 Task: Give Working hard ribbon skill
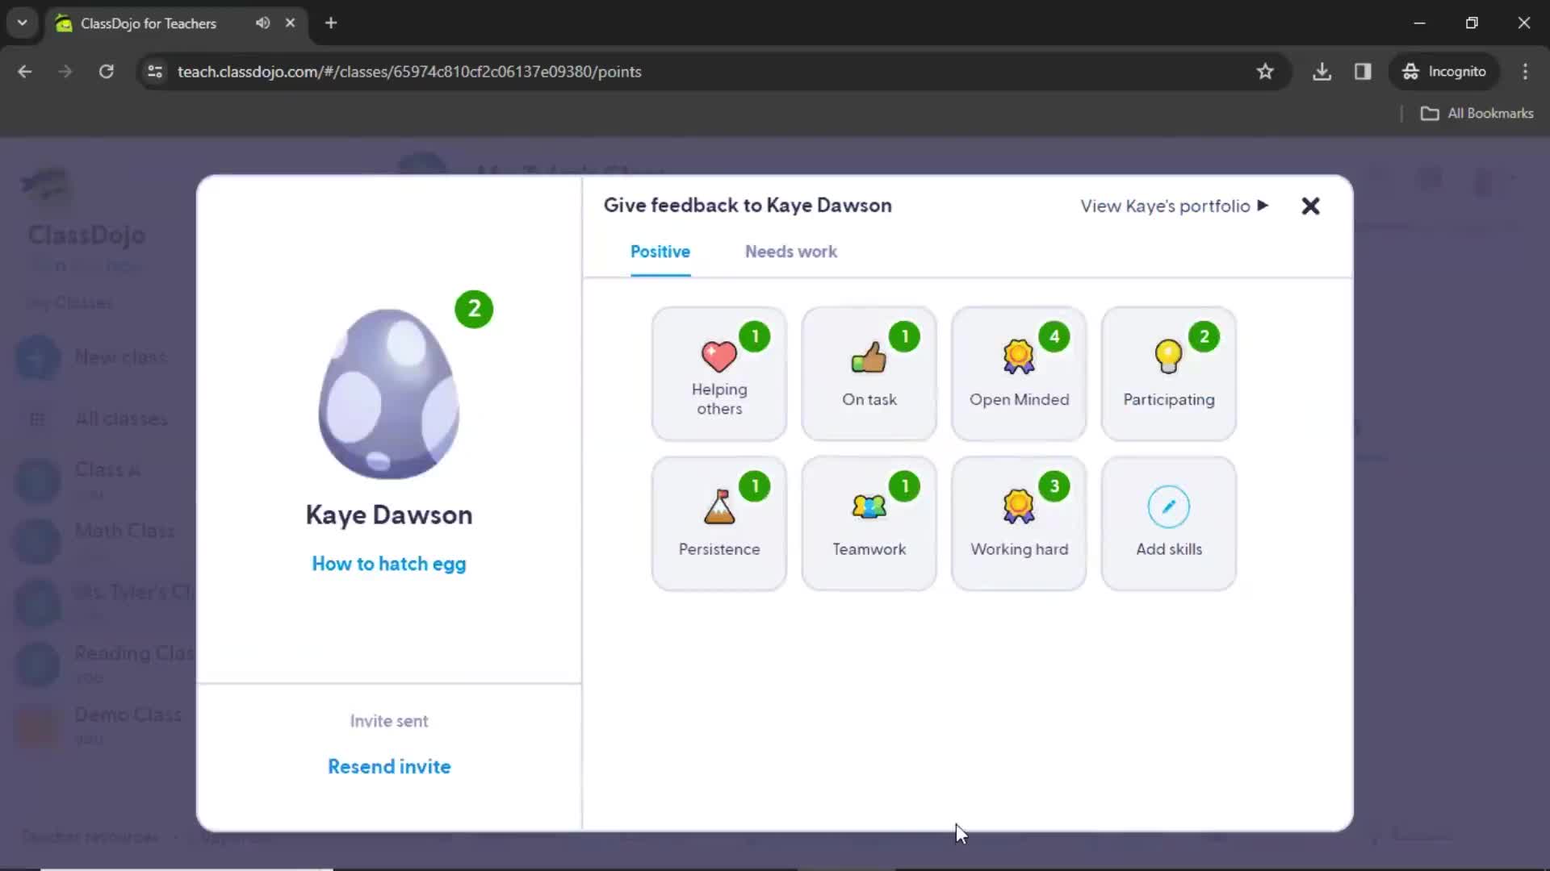tap(1019, 523)
